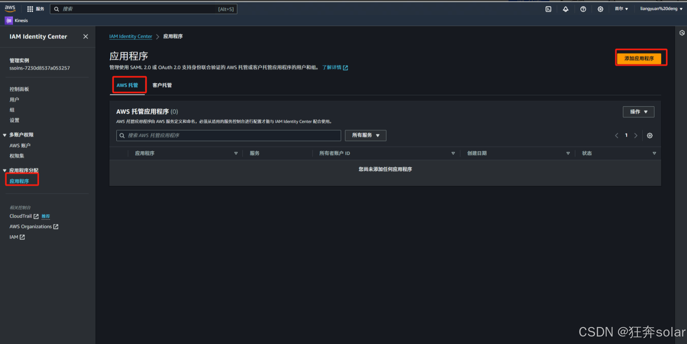
Task: Click the 您尚未添加任何应用程序 message
Action: [385, 169]
